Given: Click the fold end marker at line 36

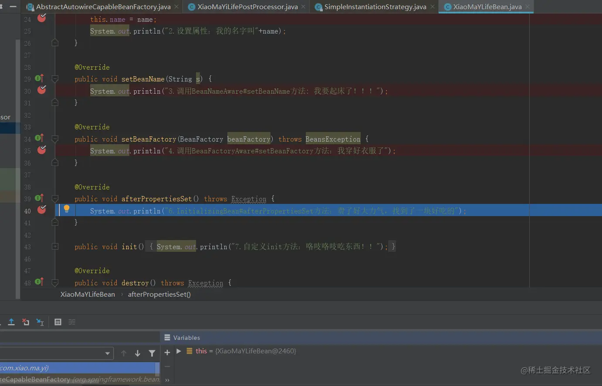Looking at the screenshot, I should point(55,163).
